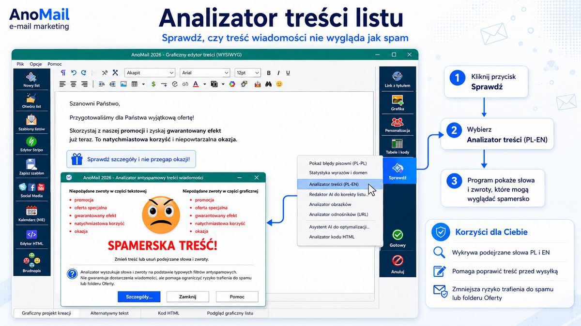Center align the text
The width and height of the screenshot is (581, 326).
[73, 84]
